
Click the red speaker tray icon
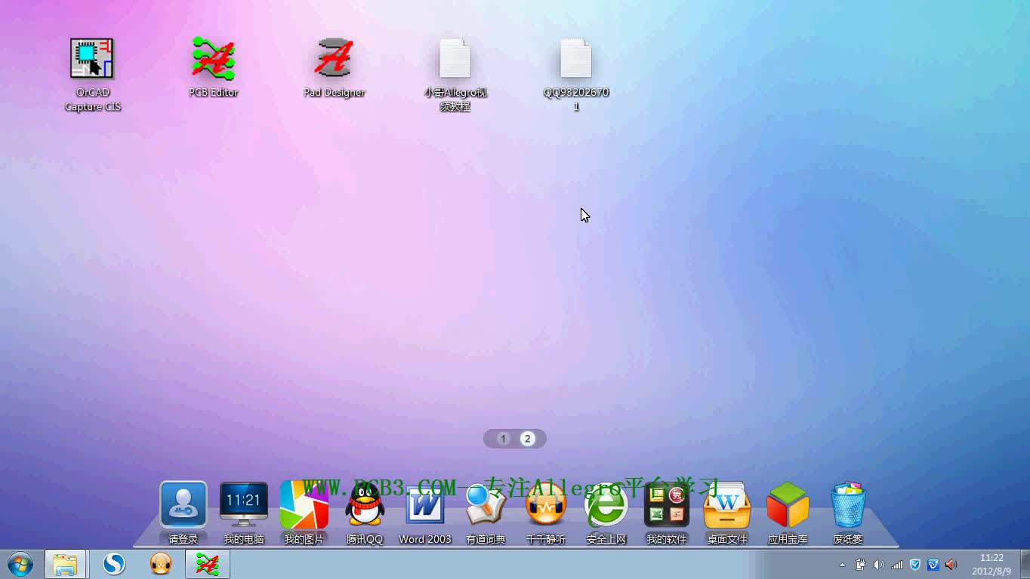(x=951, y=565)
